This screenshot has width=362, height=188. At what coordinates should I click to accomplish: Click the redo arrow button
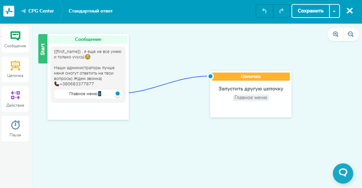(281, 11)
